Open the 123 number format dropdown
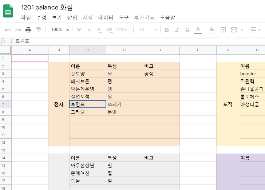The height and width of the screenshot is (190, 265). [121, 30]
